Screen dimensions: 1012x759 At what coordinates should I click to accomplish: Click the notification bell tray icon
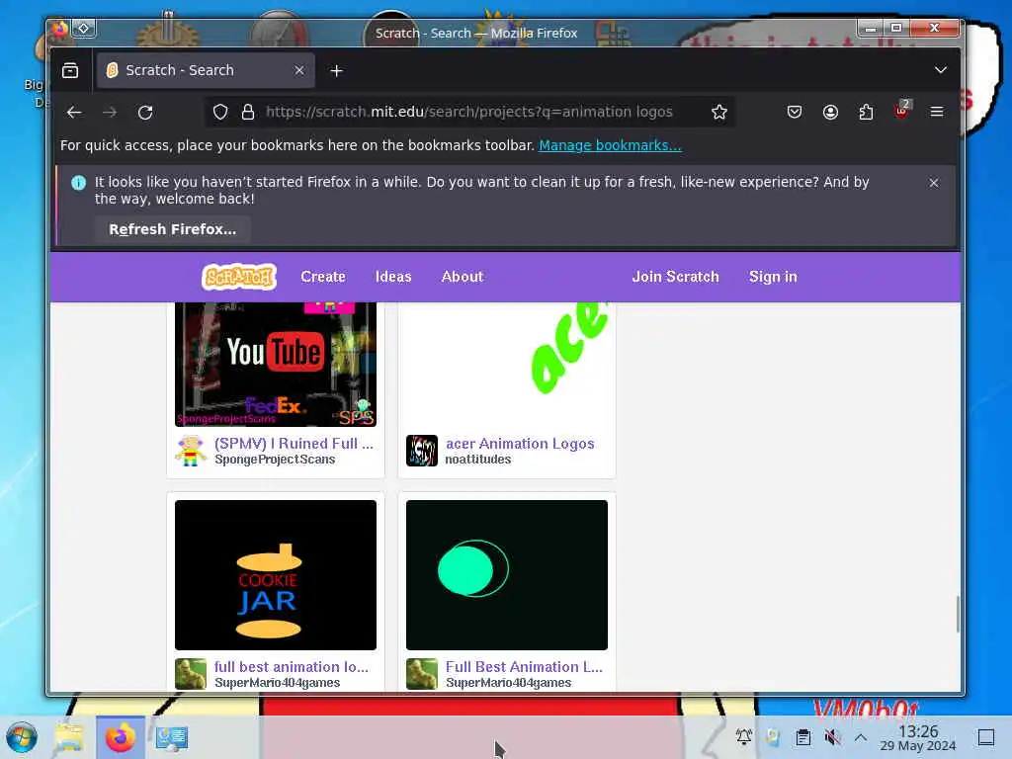pyautogui.click(x=744, y=736)
